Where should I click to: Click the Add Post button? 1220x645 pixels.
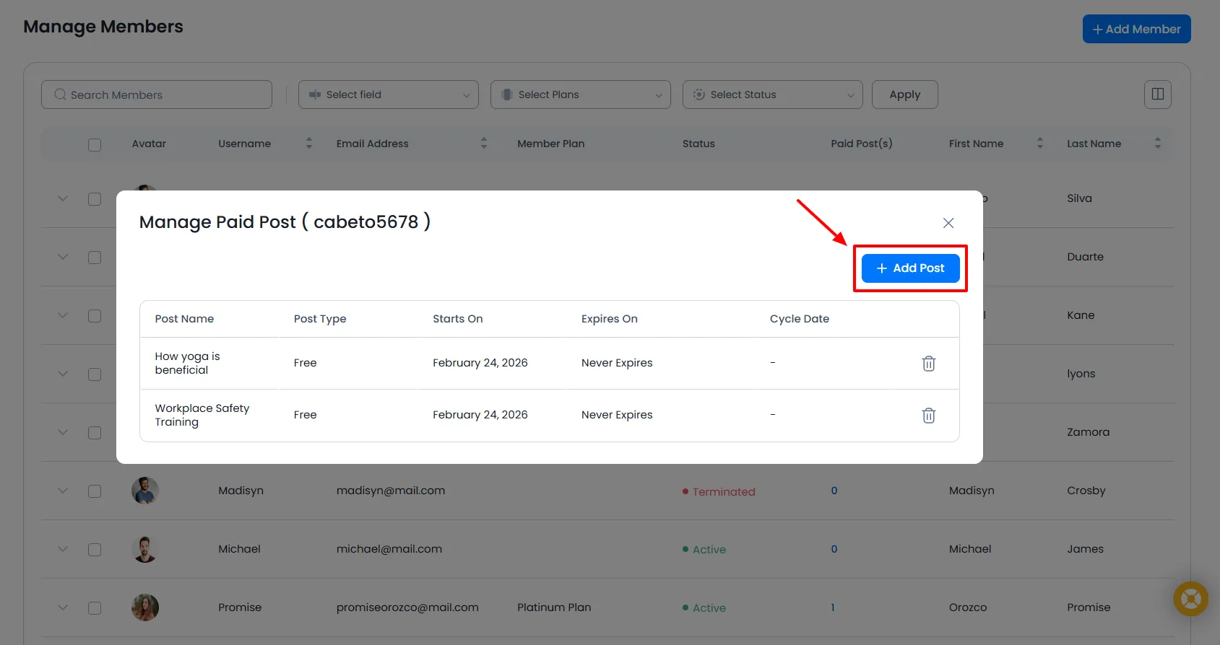click(x=910, y=268)
